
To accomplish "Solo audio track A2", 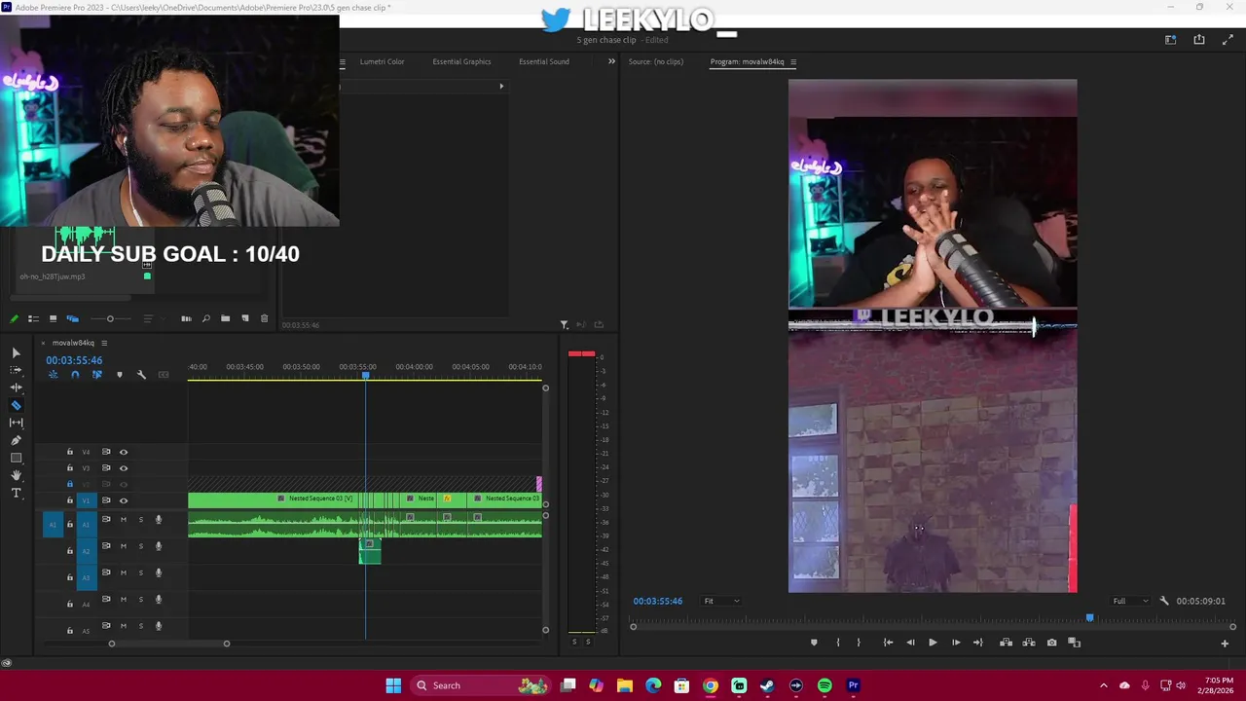I will [140, 546].
